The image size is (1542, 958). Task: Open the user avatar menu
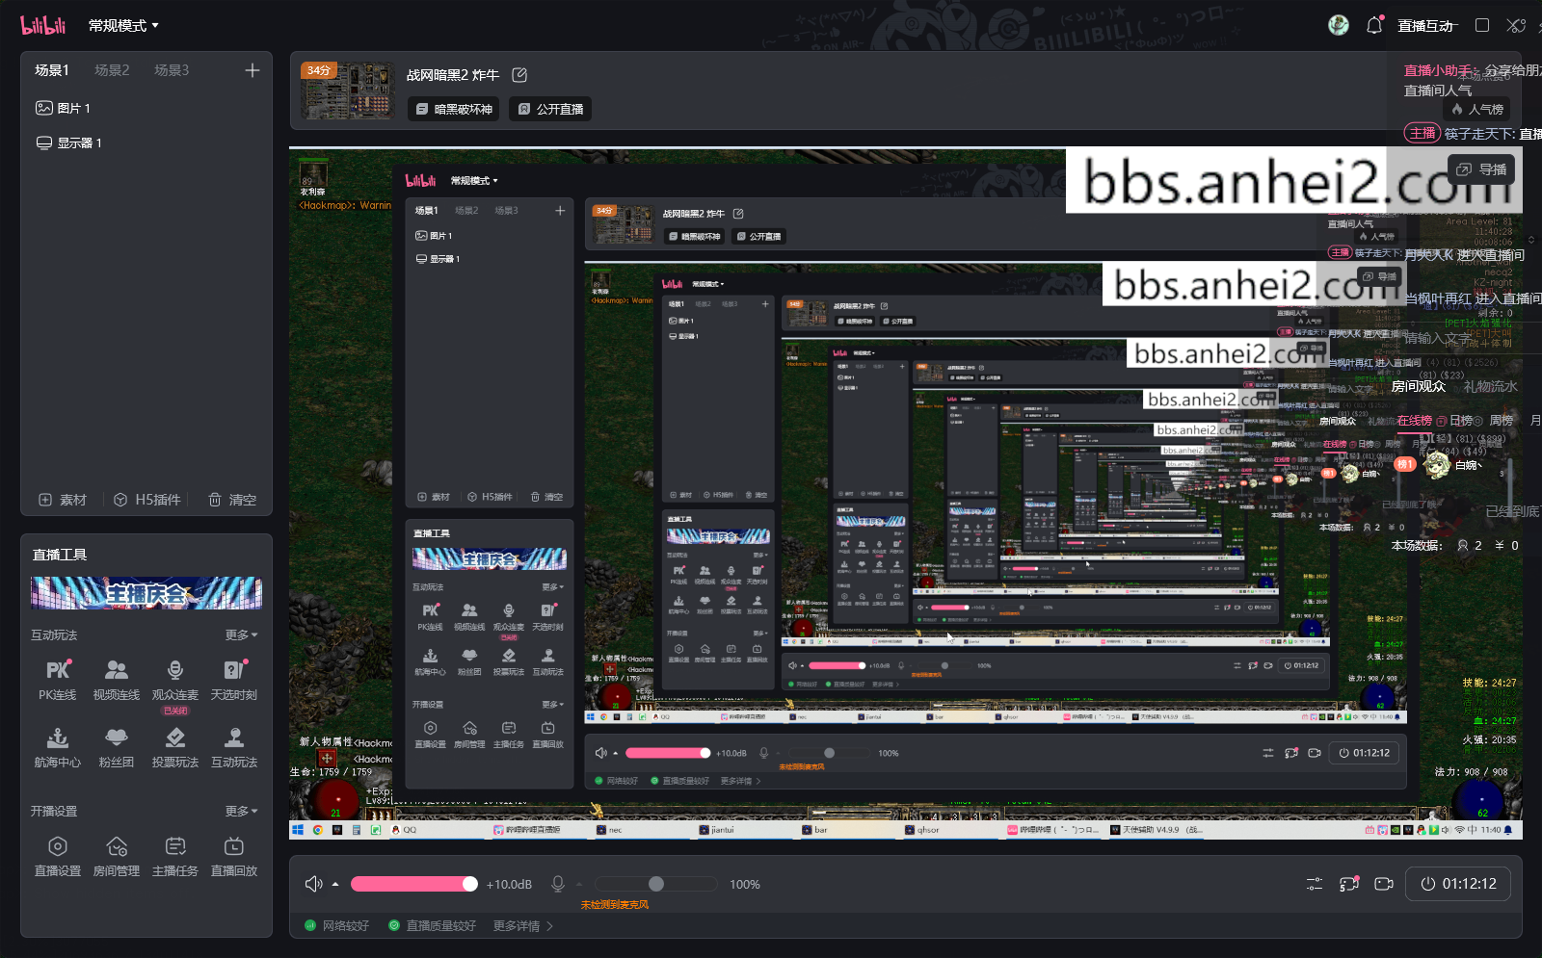pyautogui.click(x=1339, y=25)
